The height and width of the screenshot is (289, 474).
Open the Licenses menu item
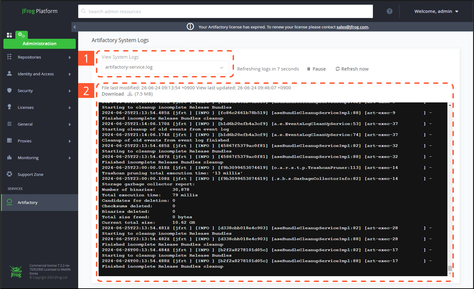point(39,107)
